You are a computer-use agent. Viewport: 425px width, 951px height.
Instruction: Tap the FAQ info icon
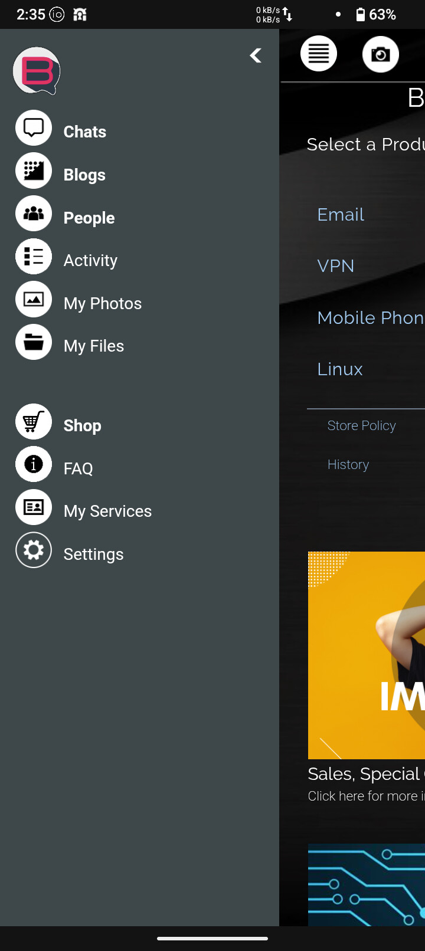pyautogui.click(x=34, y=465)
